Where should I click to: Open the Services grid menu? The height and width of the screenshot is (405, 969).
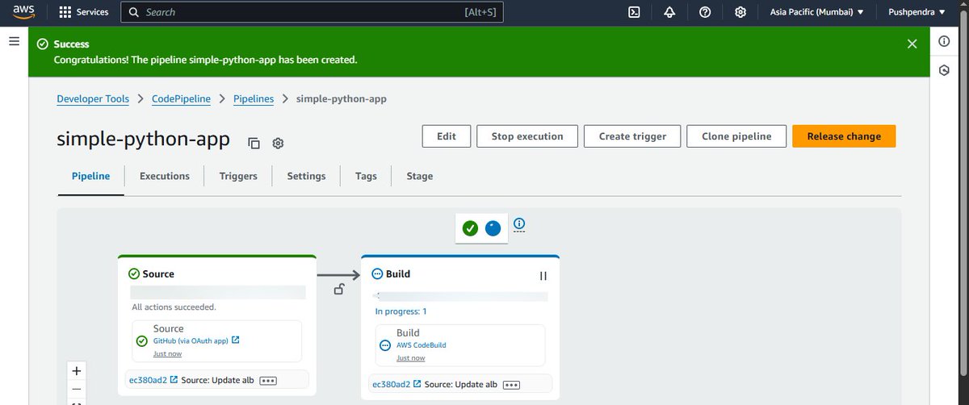tap(84, 12)
